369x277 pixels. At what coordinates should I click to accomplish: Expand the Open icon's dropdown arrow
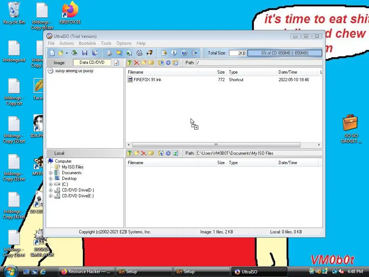pos(67,53)
